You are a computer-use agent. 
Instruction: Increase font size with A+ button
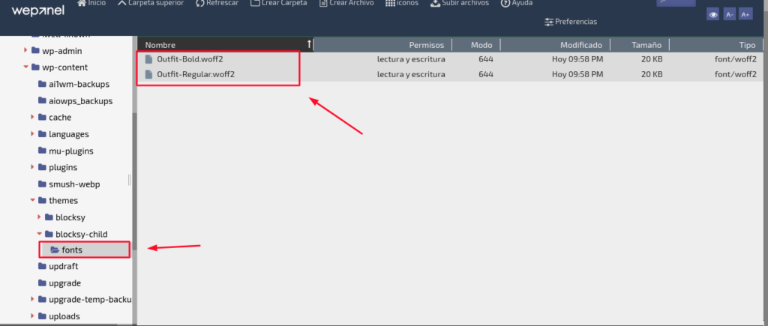click(745, 15)
